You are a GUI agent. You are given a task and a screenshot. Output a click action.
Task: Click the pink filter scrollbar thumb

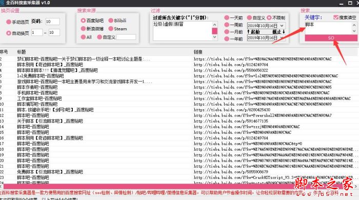[214, 31]
